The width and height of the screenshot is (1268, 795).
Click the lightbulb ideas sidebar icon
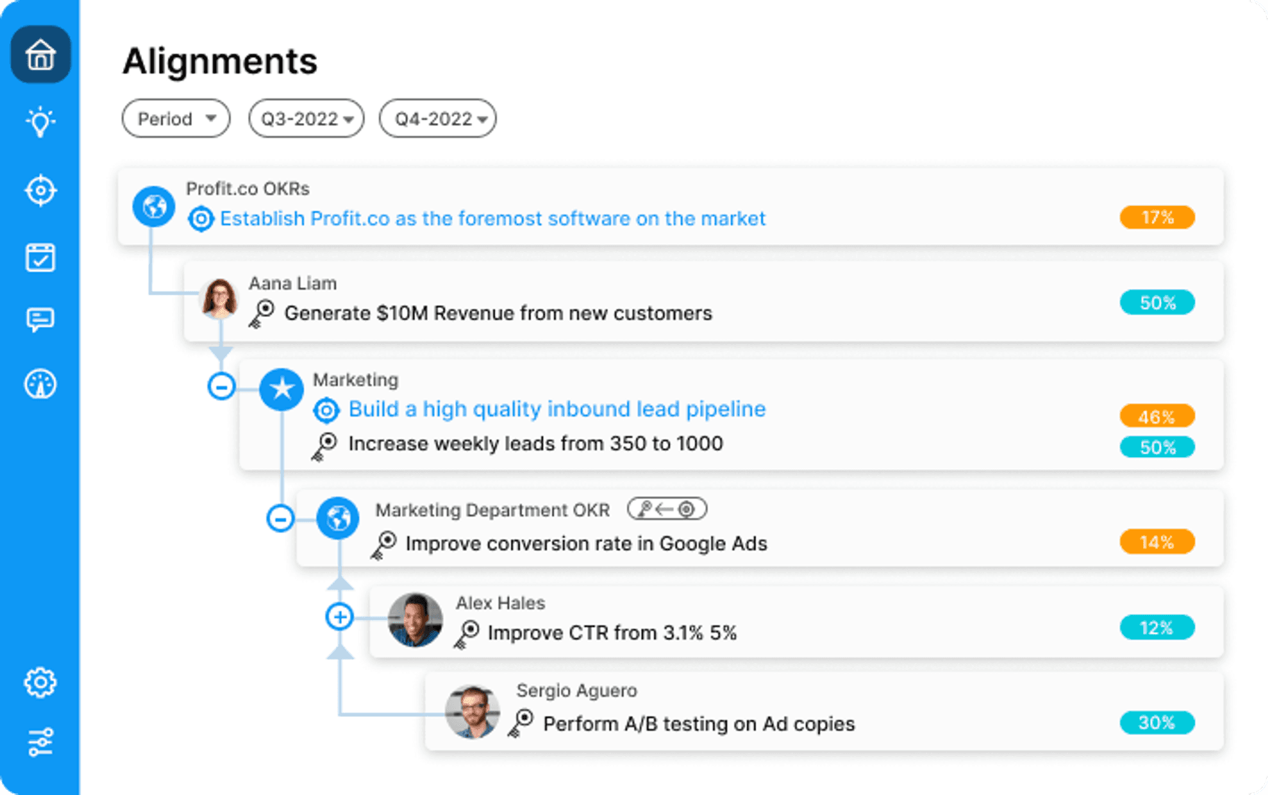(41, 122)
